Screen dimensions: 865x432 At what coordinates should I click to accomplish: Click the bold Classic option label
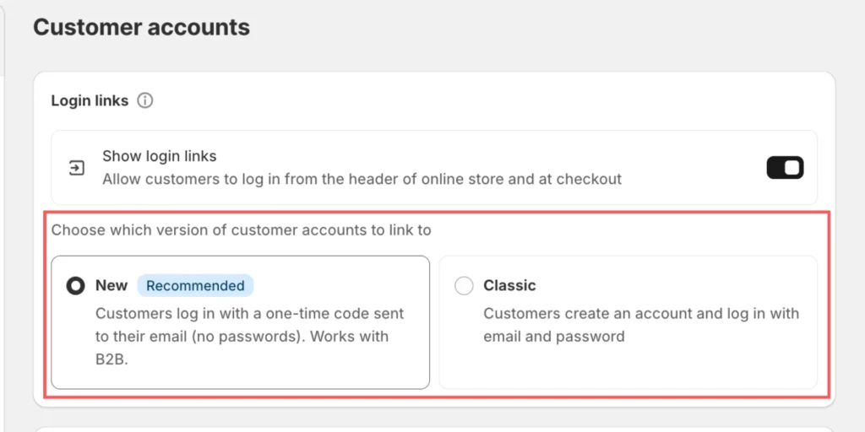coord(509,286)
